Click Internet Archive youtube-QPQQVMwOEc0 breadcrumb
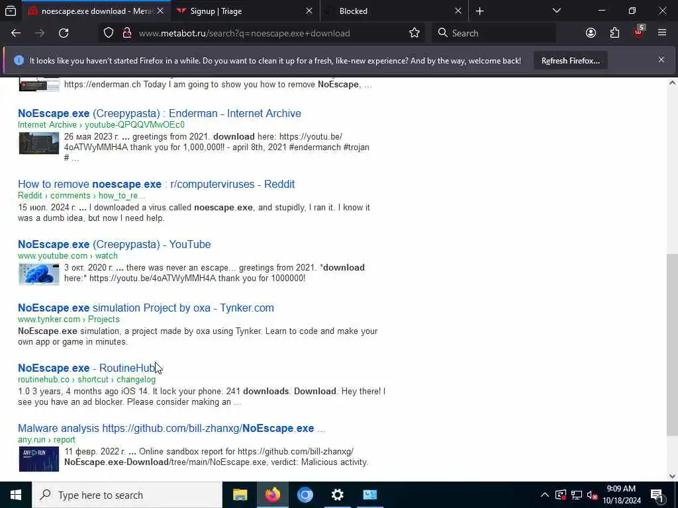678x508 pixels. coord(101,125)
